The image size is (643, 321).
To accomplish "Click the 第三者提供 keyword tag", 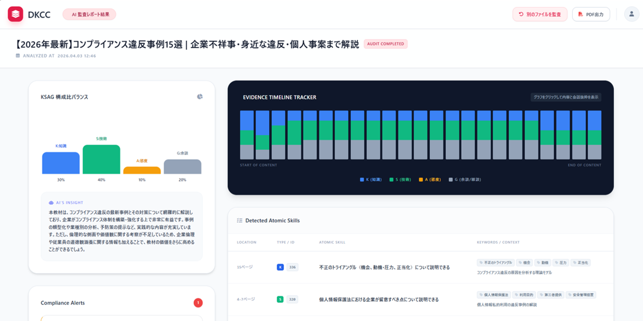I will point(550,295).
